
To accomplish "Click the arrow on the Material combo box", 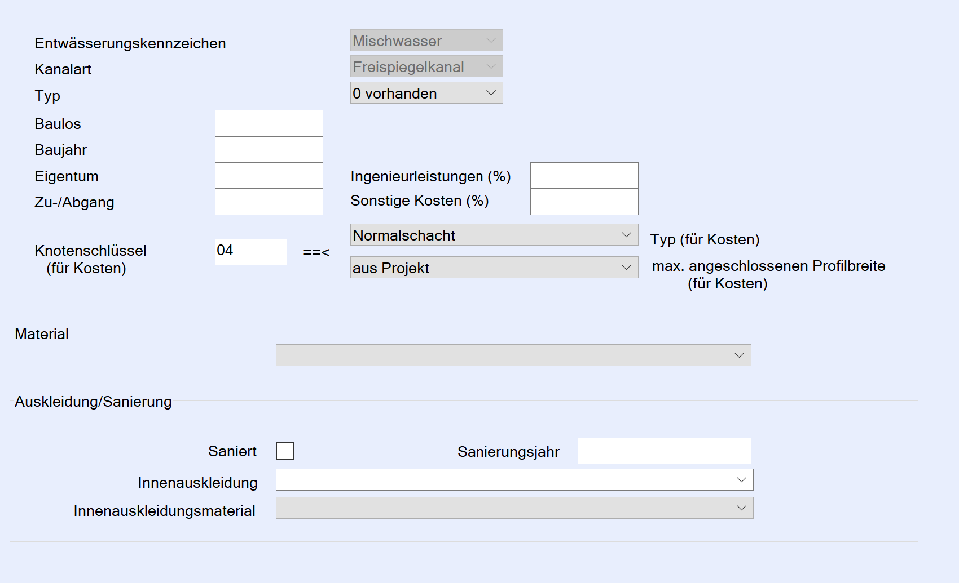I will (739, 355).
